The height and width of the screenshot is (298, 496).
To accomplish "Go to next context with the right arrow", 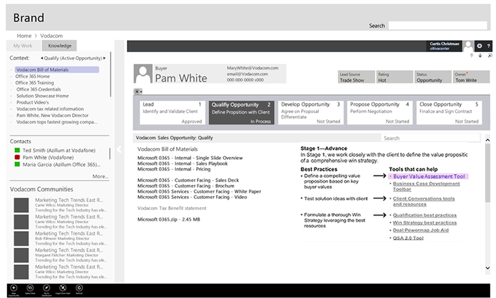I will [108, 58].
